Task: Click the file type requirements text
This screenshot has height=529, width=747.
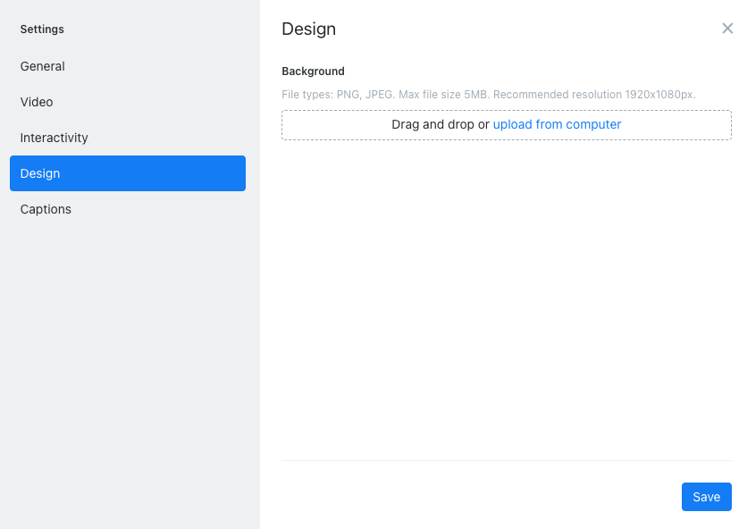Action: point(490,94)
